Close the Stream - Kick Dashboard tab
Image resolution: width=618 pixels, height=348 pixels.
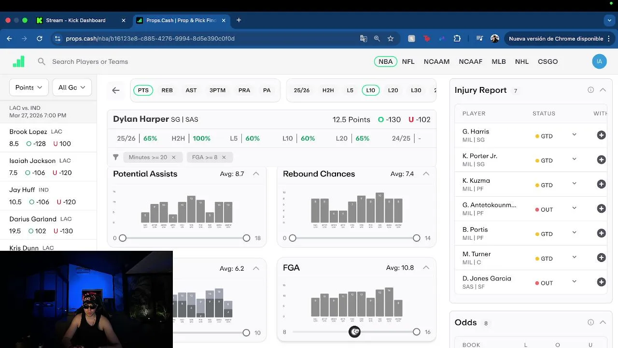[124, 20]
